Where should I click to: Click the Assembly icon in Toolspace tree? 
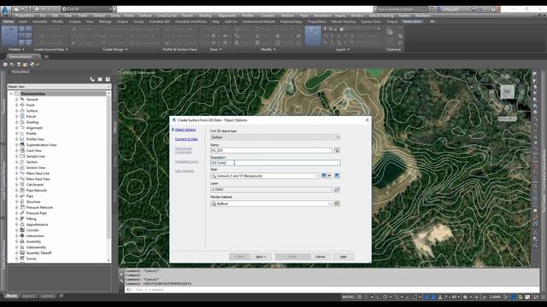coord(22,241)
